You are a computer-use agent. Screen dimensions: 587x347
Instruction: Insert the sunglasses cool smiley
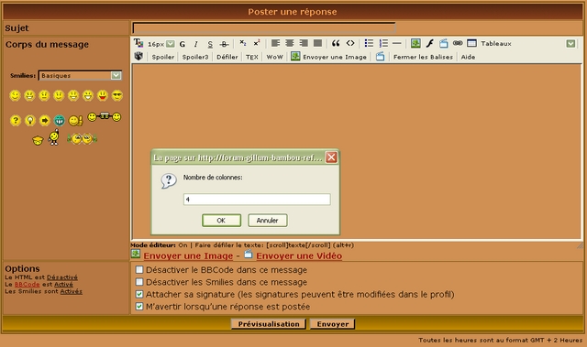117,95
